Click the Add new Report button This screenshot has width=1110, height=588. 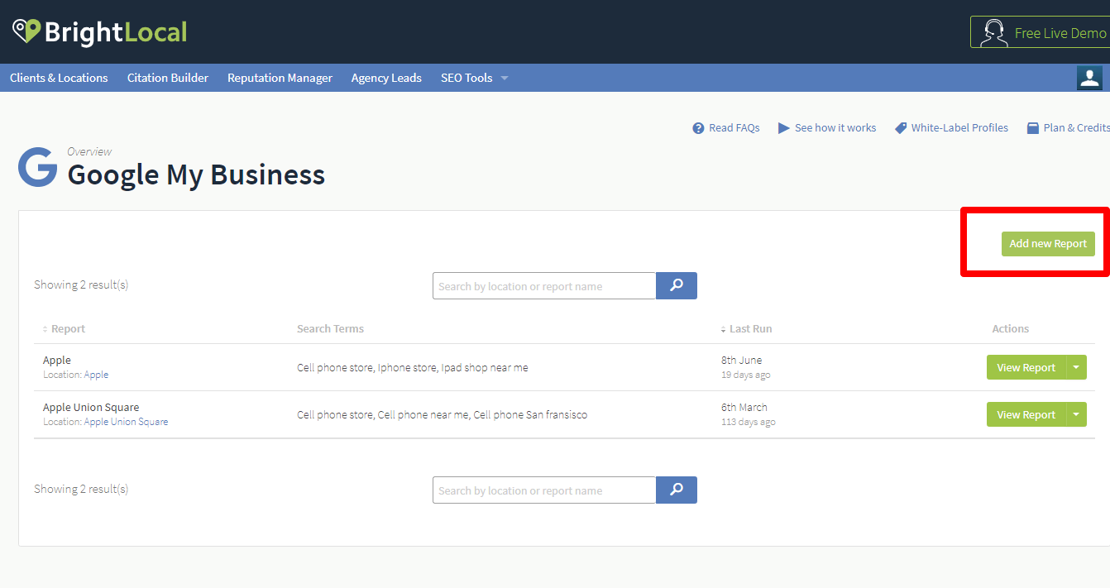[1048, 244]
